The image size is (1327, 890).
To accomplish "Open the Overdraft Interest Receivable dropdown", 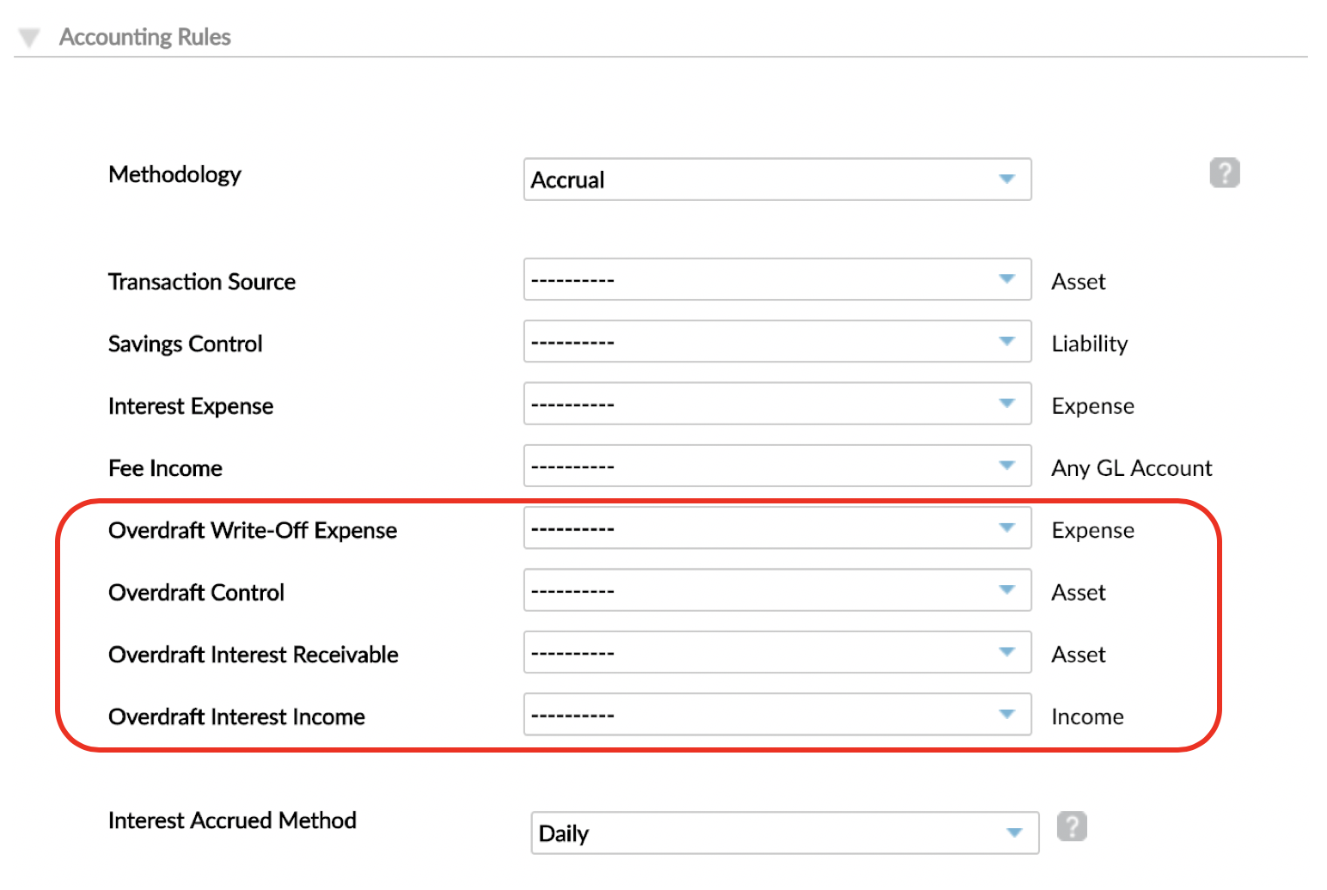I will tap(777, 652).
